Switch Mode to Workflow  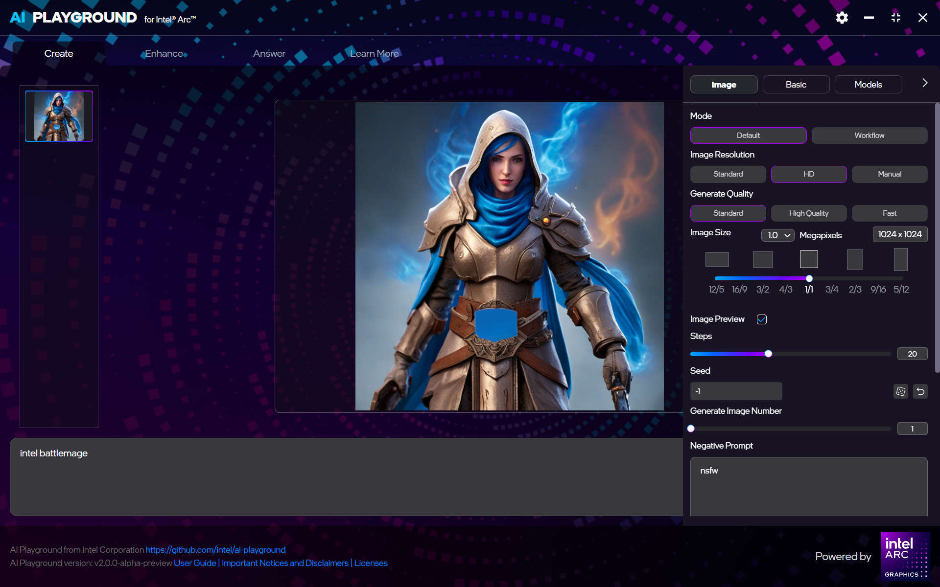point(869,135)
